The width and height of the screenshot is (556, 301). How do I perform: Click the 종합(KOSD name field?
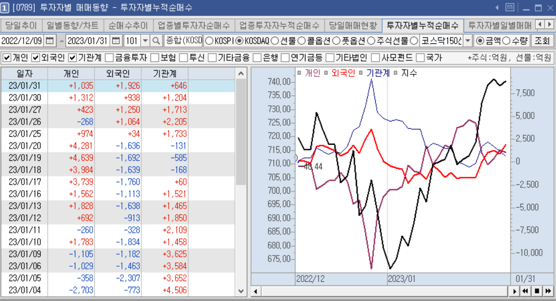point(184,41)
